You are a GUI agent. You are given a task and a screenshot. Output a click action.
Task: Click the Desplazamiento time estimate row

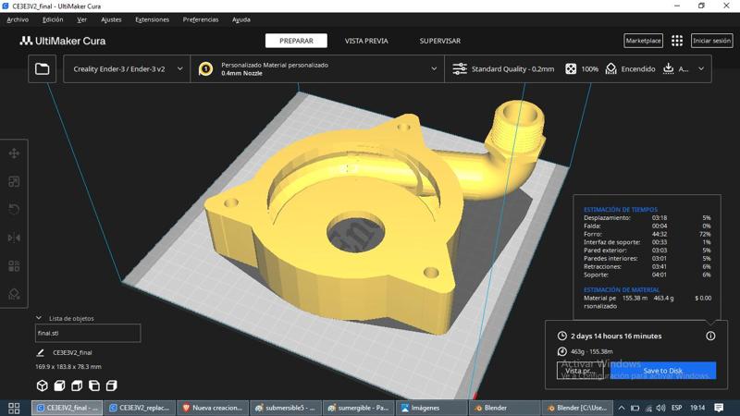pyautogui.click(x=647, y=218)
